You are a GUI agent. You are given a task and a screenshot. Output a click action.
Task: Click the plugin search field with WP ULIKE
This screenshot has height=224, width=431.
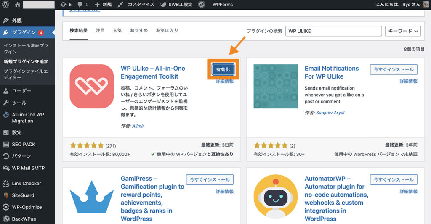[333, 31]
